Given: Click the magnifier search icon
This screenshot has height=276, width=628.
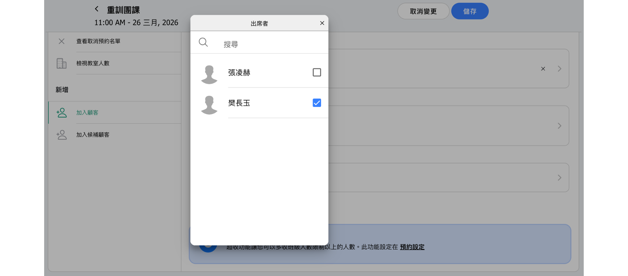Looking at the screenshot, I should (x=203, y=42).
